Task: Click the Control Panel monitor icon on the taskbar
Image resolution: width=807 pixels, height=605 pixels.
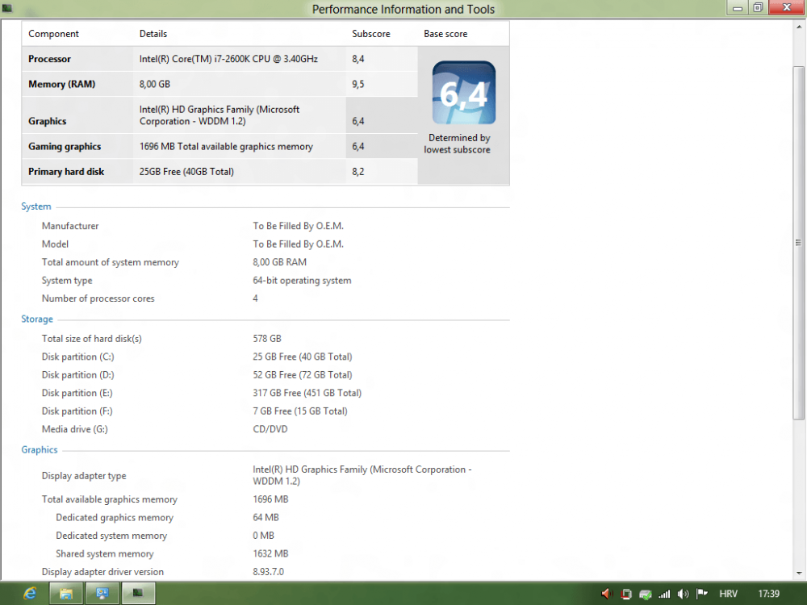Action: coord(102,594)
